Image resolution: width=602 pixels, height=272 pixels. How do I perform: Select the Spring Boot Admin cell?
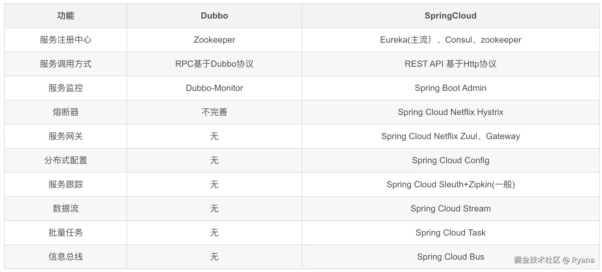(450, 88)
